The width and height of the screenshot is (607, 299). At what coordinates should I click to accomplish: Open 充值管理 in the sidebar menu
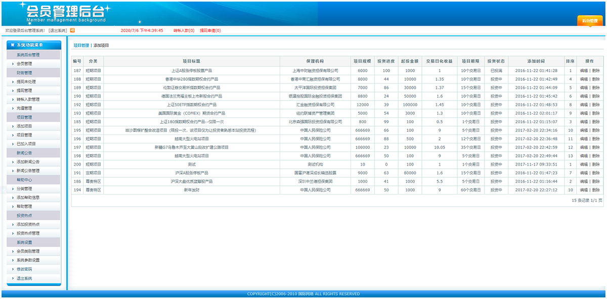[x=24, y=108]
